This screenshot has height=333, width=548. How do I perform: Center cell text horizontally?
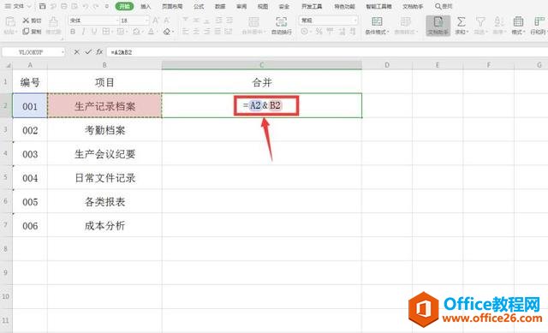click(x=196, y=32)
